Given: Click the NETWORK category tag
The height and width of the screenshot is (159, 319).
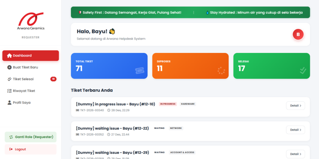Looking at the screenshot, I should (x=176, y=128).
